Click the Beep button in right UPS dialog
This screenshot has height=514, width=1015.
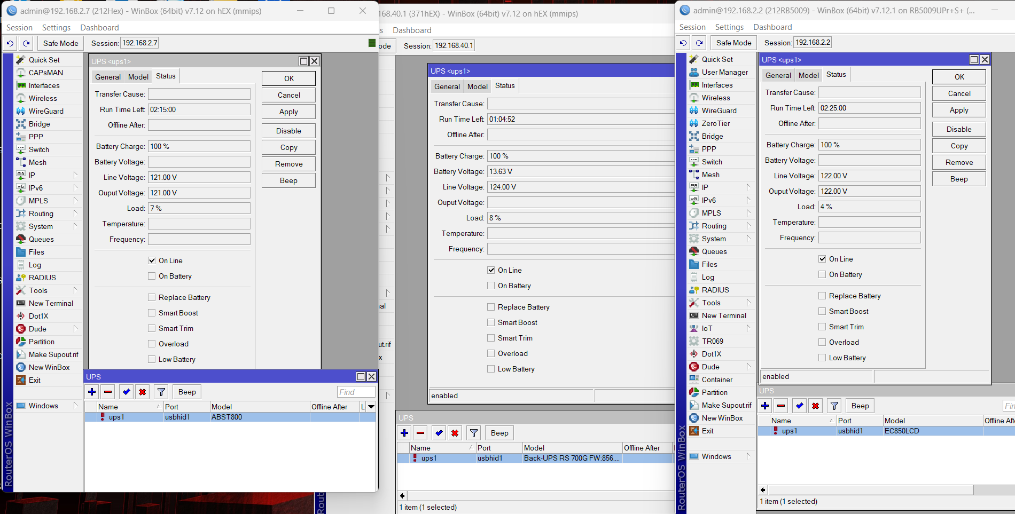[x=958, y=179]
